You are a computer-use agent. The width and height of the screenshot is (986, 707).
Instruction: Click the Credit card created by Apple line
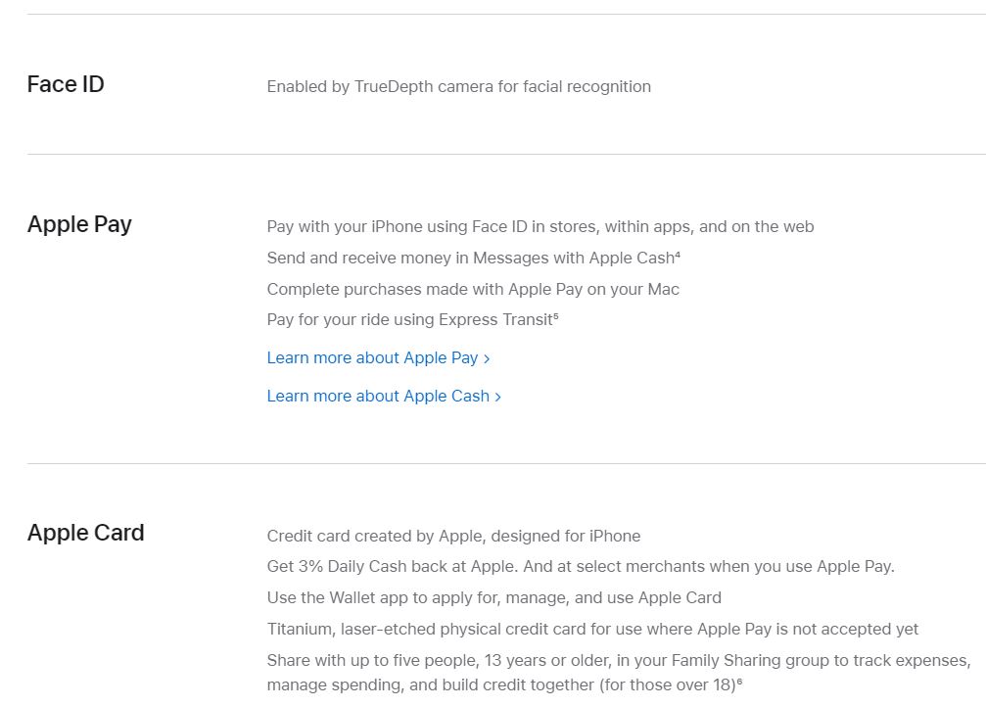click(x=453, y=536)
